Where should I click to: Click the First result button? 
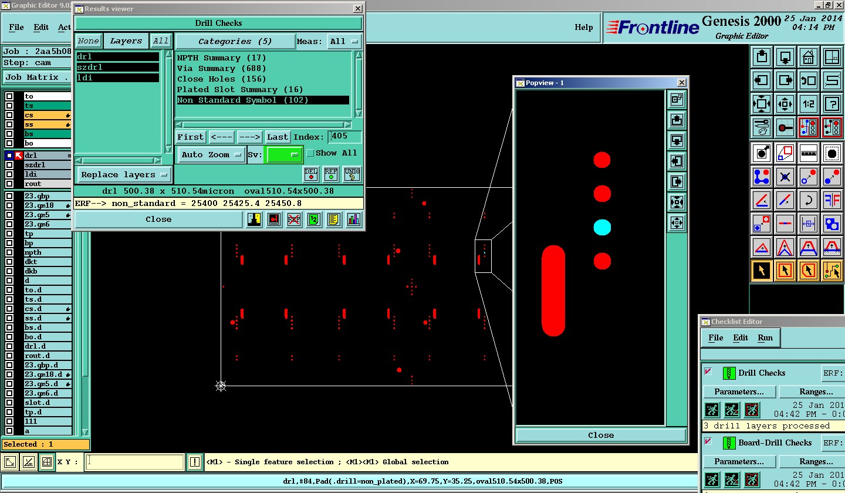pos(191,137)
